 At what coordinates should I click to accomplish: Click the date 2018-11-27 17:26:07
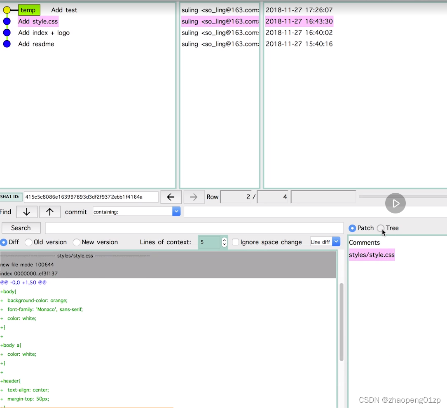point(299,10)
